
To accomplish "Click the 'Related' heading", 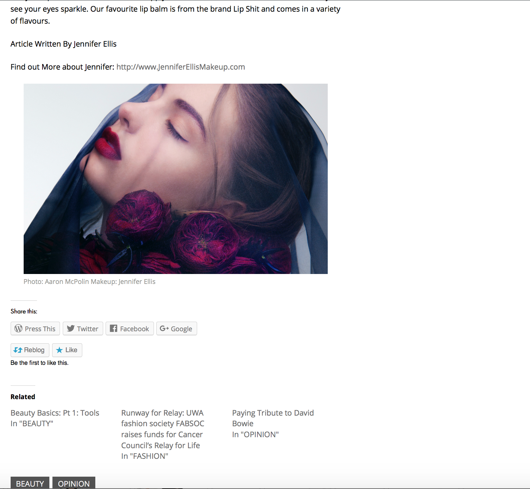I will 23,397.
